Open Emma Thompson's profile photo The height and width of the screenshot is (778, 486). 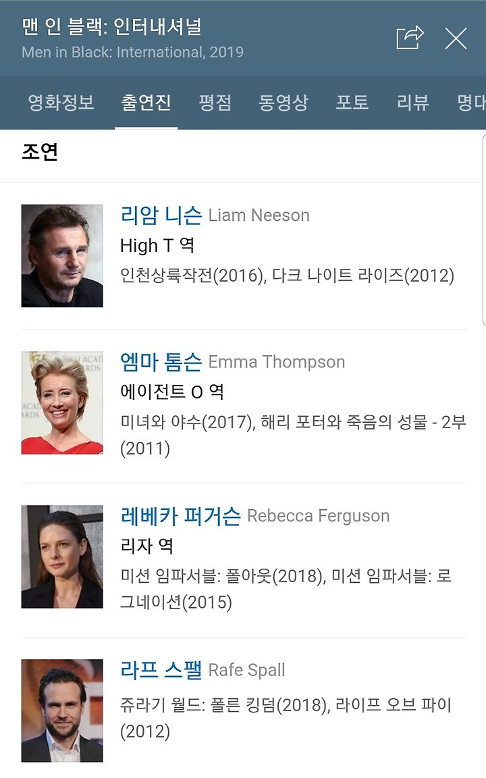point(62,403)
